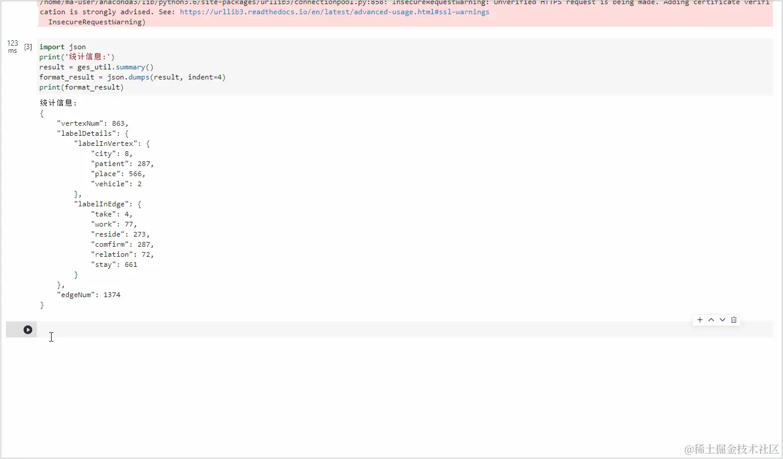The height and width of the screenshot is (459, 783).
Task: Select the "vehicle": 2 output value
Action: click(x=116, y=184)
